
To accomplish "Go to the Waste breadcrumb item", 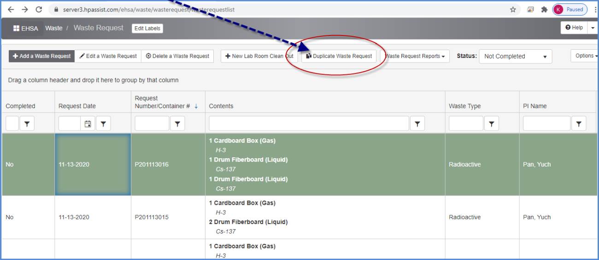I will 54,28.
